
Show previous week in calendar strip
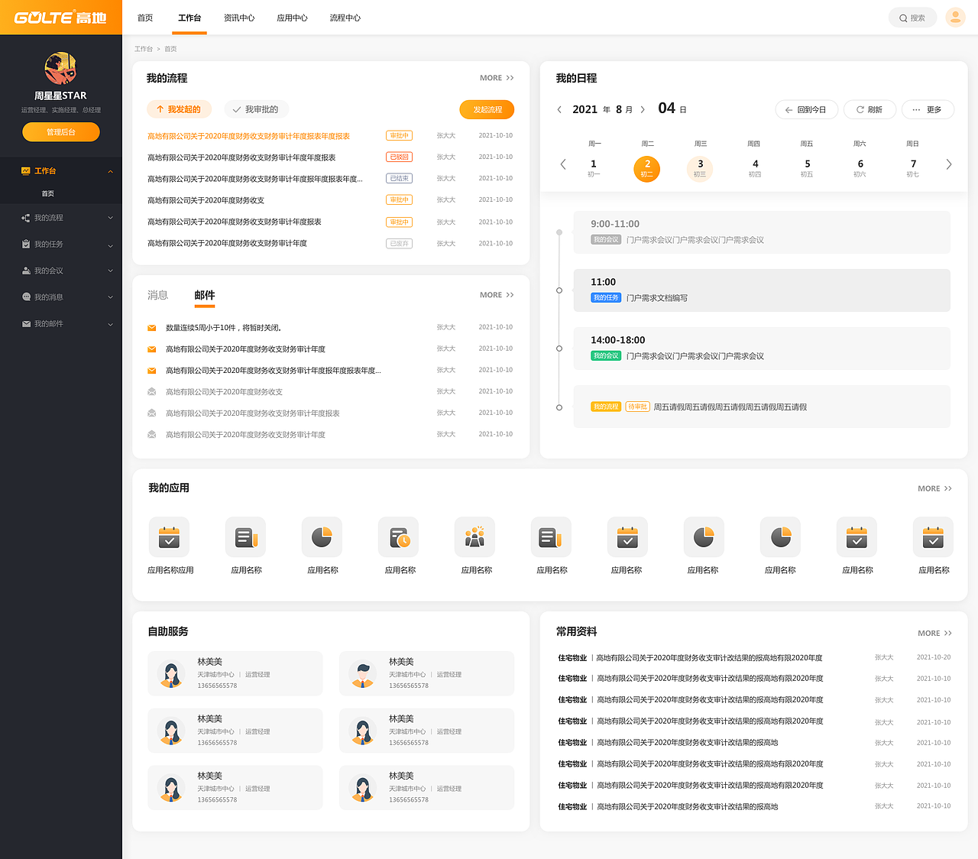(563, 164)
